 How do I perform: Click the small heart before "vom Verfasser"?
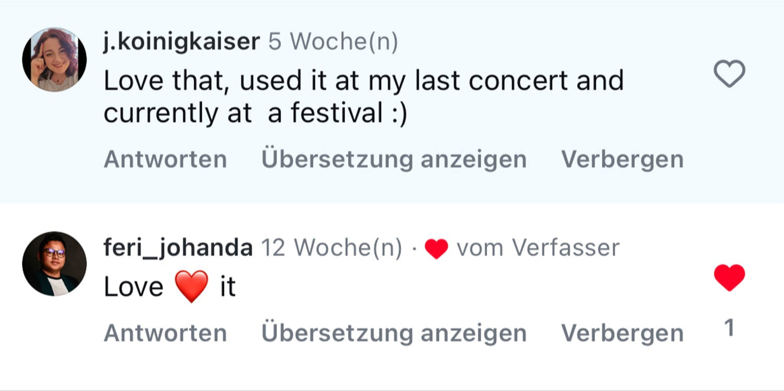[x=436, y=249]
